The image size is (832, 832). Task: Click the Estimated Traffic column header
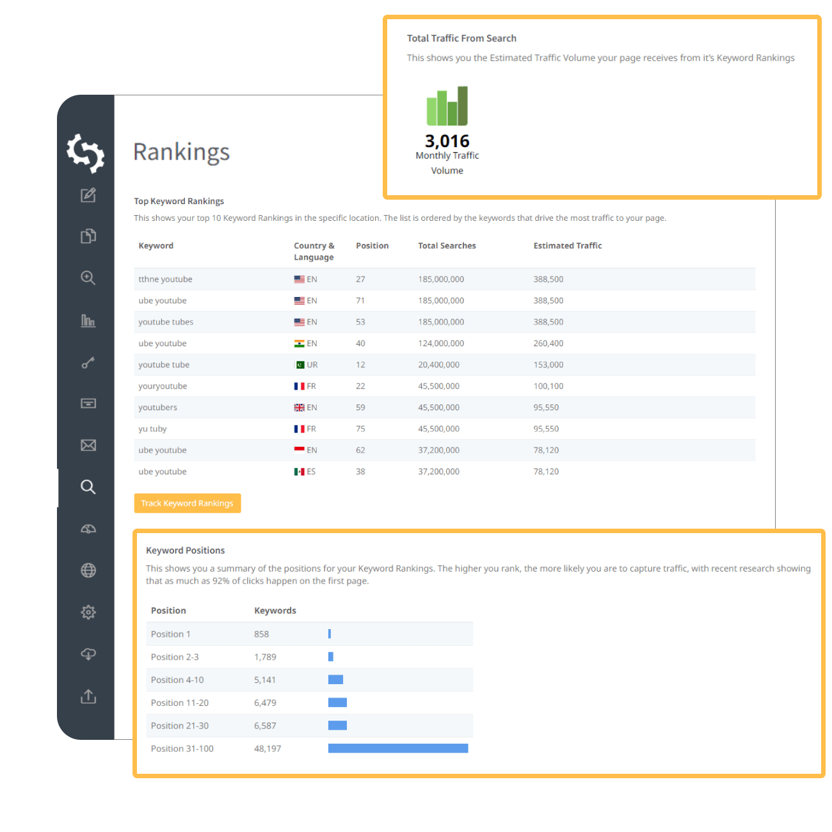click(567, 245)
